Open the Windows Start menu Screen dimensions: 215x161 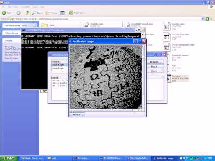tap(9, 158)
